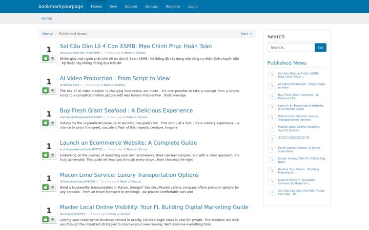Open Master Local Online Visibility headline

click(154, 207)
